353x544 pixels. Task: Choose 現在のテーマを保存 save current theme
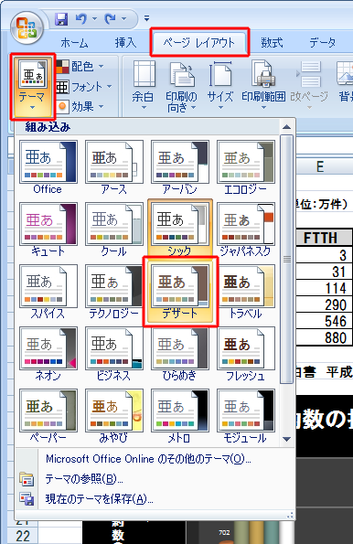[100, 499]
